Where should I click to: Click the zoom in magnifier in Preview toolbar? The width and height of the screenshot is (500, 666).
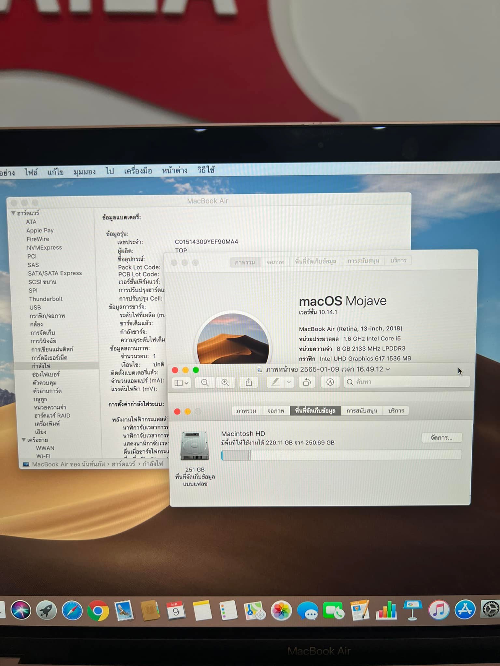225,382
